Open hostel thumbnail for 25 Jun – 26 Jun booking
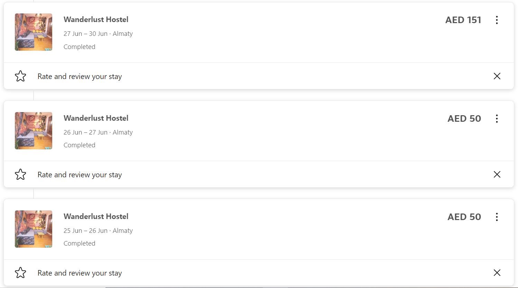Viewport: 518px width, 288px height. click(x=34, y=229)
